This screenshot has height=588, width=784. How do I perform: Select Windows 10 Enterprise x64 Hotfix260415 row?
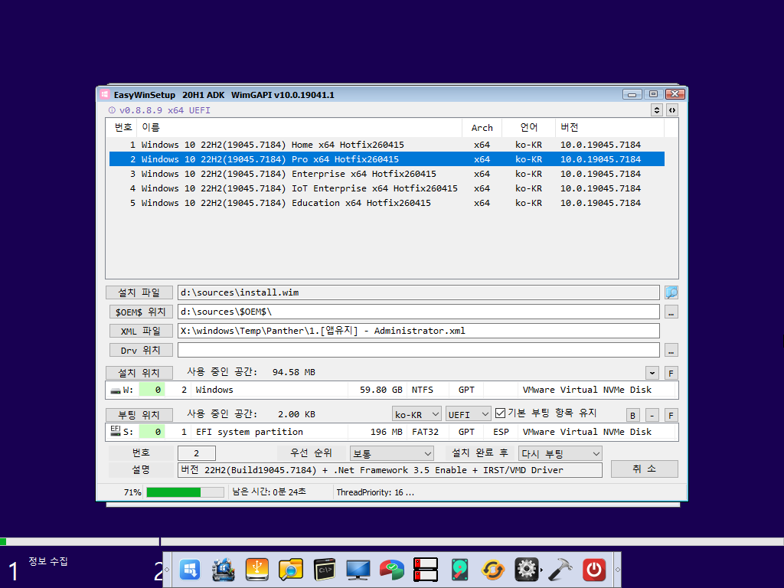[387, 174]
